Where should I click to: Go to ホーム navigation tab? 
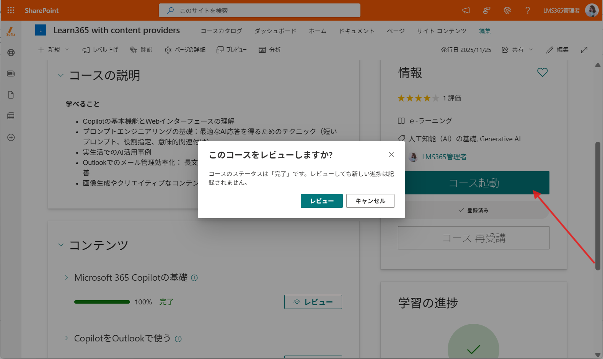click(318, 31)
